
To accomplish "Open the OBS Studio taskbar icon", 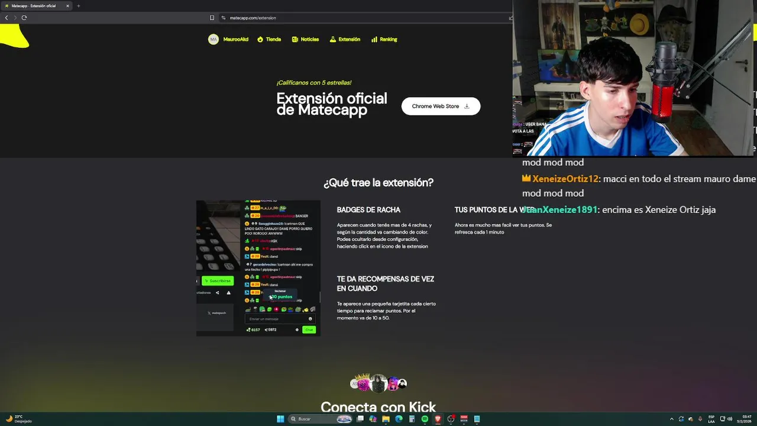I will (x=451, y=419).
